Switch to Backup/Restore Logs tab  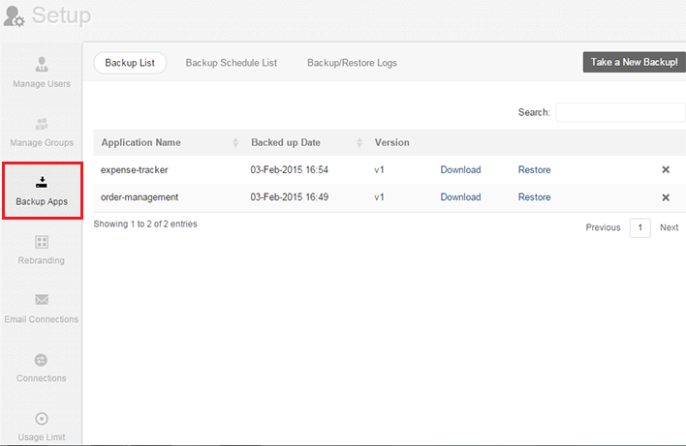click(352, 63)
